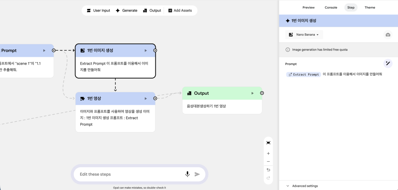Select the Step tab
The width and height of the screenshot is (398, 190).
pos(351,7)
